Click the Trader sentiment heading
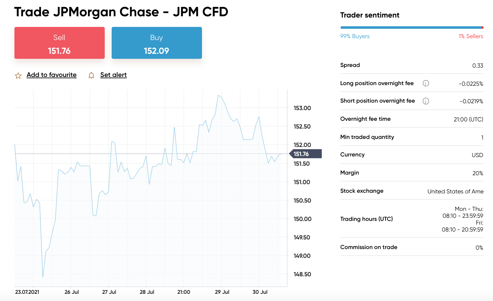Viewport: 493px width, 301px height. (x=370, y=15)
